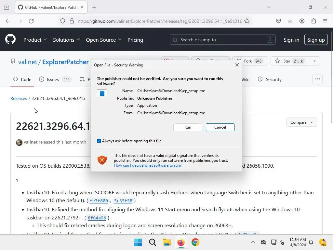This screenshot has height=250, width=333.
Task: Click the muted volume tray icon
Action: (282, 242)
